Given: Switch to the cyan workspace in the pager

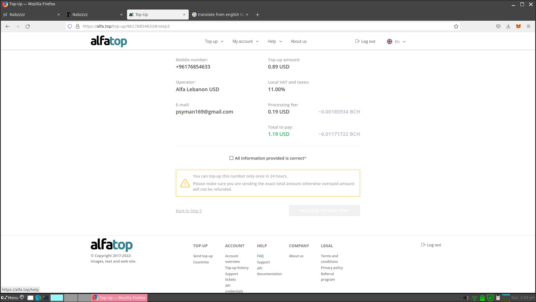Looking at the screenshot, I should (x=57, y=298).
